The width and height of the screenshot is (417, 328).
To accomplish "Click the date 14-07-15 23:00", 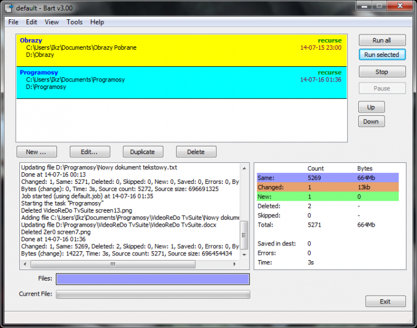I will (321, 47).
